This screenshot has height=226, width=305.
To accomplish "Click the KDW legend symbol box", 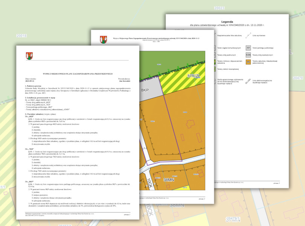I will [x=248, y=55].
